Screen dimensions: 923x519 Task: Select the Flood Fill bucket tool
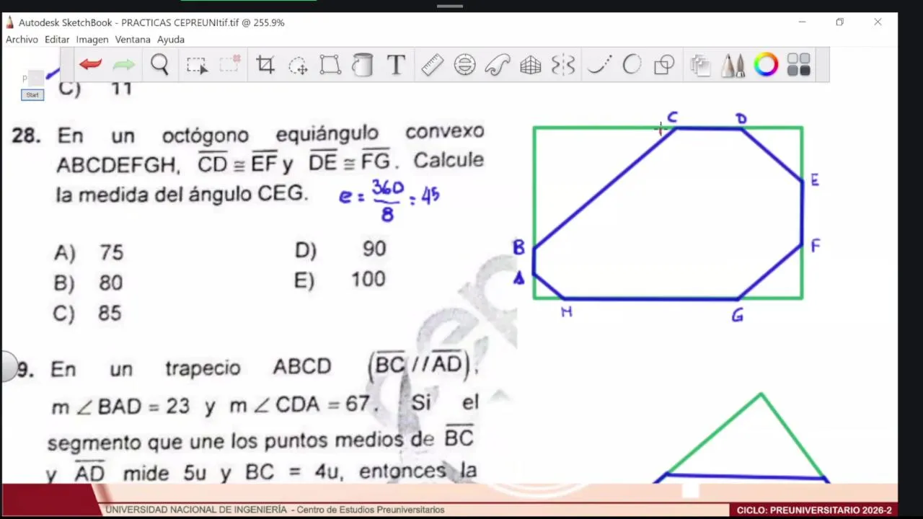click(362, 65)
